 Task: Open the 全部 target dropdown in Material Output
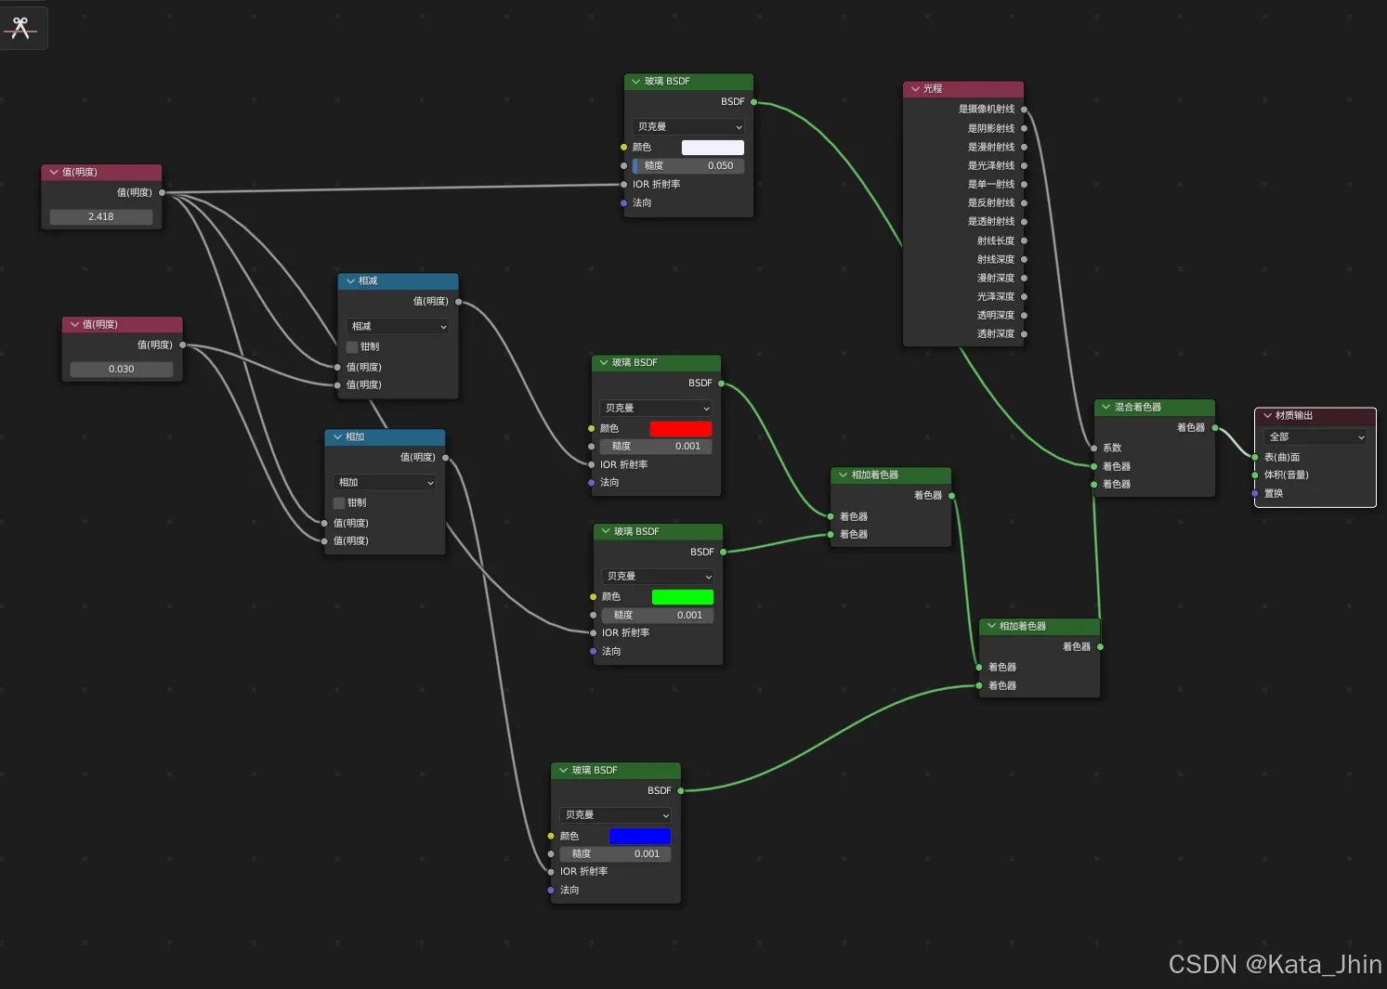1315,437
